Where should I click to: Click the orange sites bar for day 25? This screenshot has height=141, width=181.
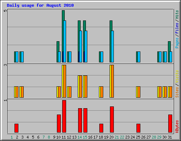[139, 92]
